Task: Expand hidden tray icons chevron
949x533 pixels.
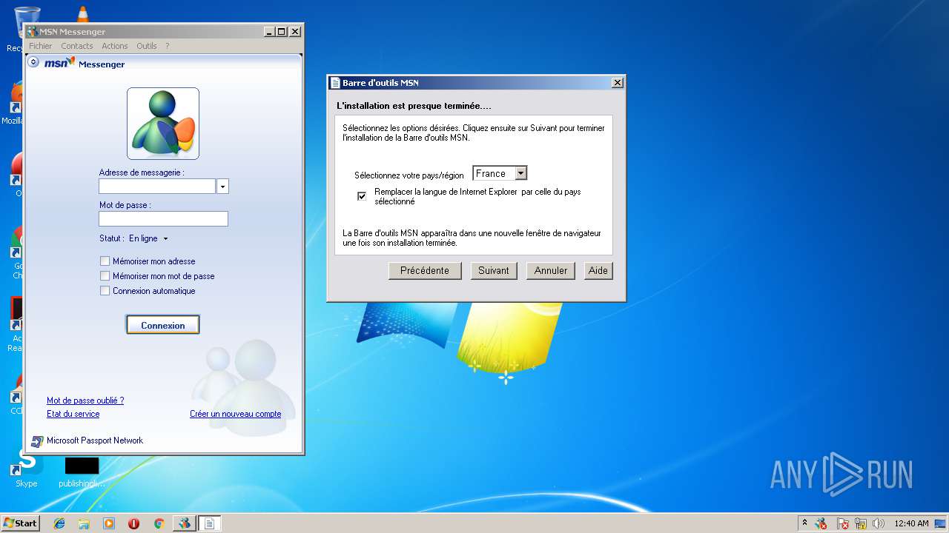Action: coord(804,523)
